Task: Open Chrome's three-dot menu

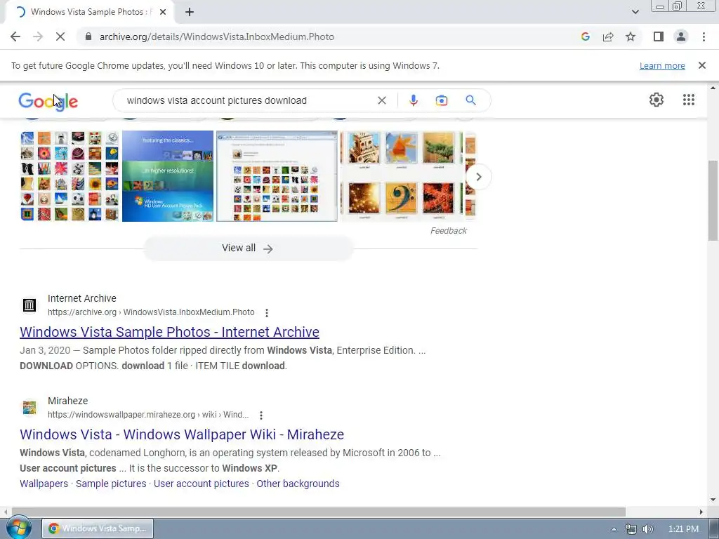Action: coord(704,36)
